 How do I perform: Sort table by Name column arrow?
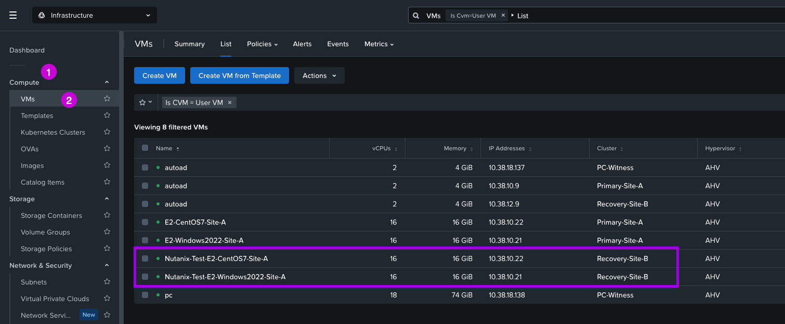[178, 149]
